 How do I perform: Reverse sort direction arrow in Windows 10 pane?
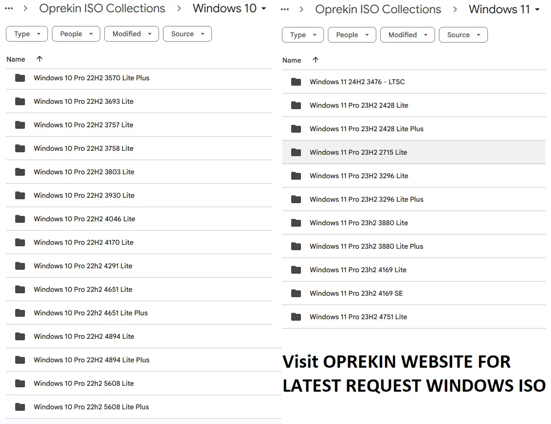click(39, 59)
